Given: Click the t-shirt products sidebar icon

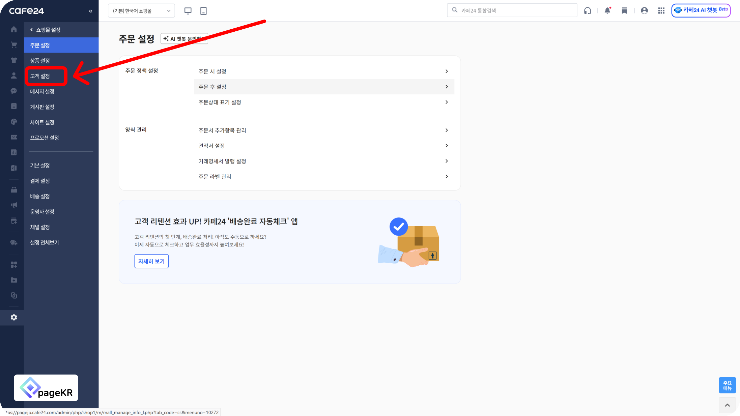Looking at the screenshot, I should coord(14,60).
